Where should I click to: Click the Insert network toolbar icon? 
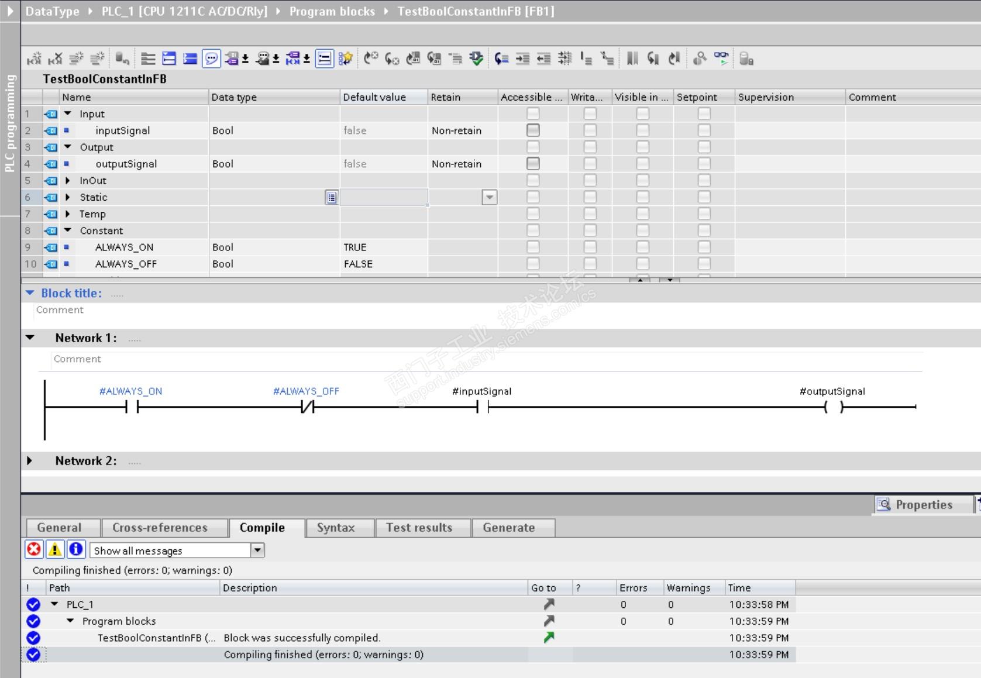pos(34,58)
